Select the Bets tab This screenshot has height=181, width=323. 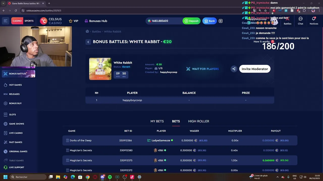point(176,121)
